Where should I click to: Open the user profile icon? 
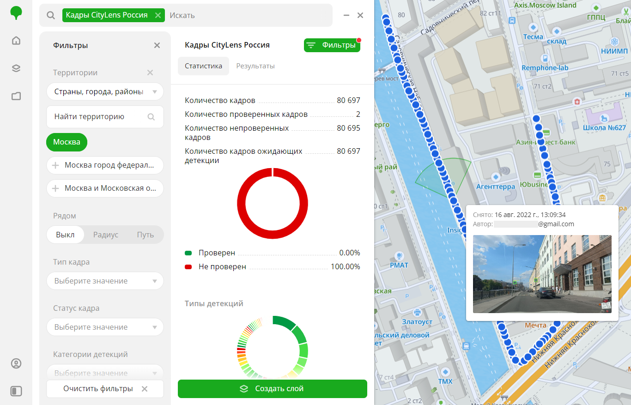(x=16, y=363)
